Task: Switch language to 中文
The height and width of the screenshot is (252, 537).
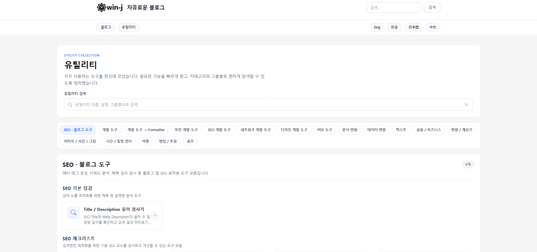Action: pos(433,27)
